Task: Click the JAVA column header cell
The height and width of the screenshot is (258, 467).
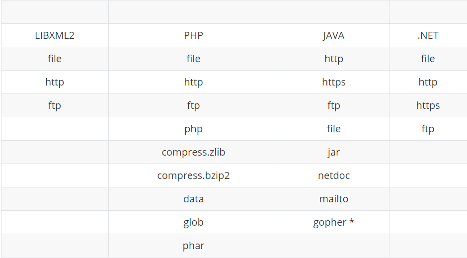Action: click(333, 35)
